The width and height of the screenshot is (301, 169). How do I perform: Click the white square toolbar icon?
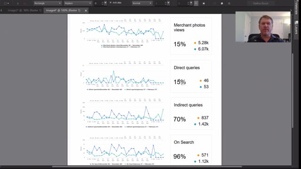pos(222,3)
